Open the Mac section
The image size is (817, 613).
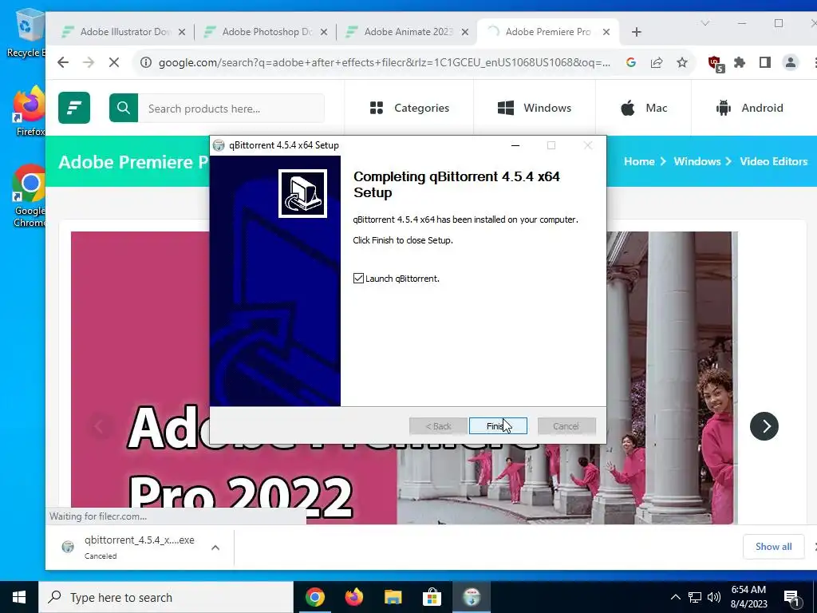pyautogui.click(x=644, y=108)
